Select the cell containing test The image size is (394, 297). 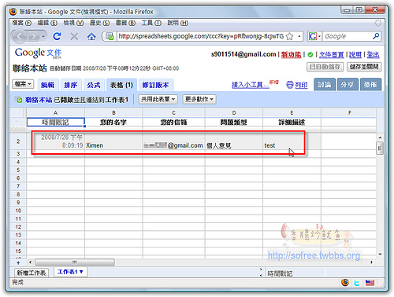coord(292,141)
